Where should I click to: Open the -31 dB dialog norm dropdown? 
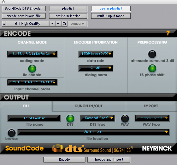click(x=96, y=68)
